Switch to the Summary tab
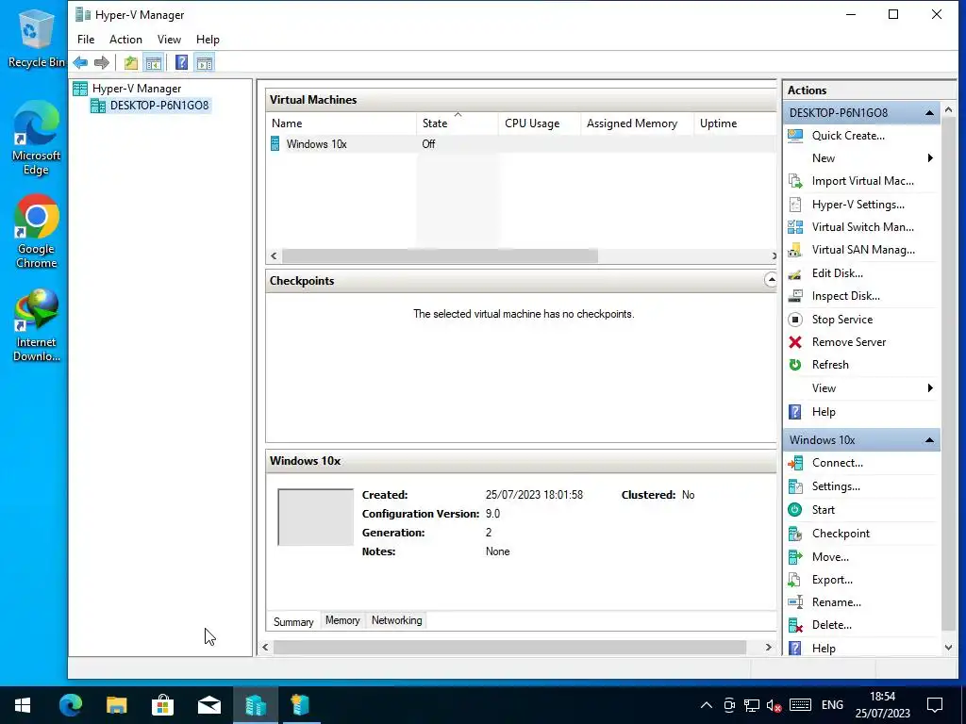The height and width of the screenshot is (724, 966). [293, 622]
